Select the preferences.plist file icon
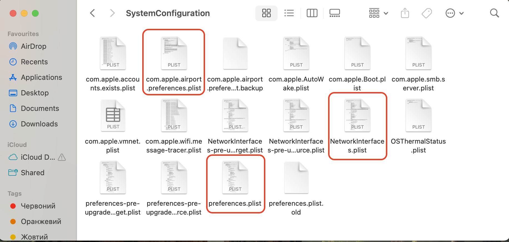This screenshot has height=242, width=509. [235, 177]
